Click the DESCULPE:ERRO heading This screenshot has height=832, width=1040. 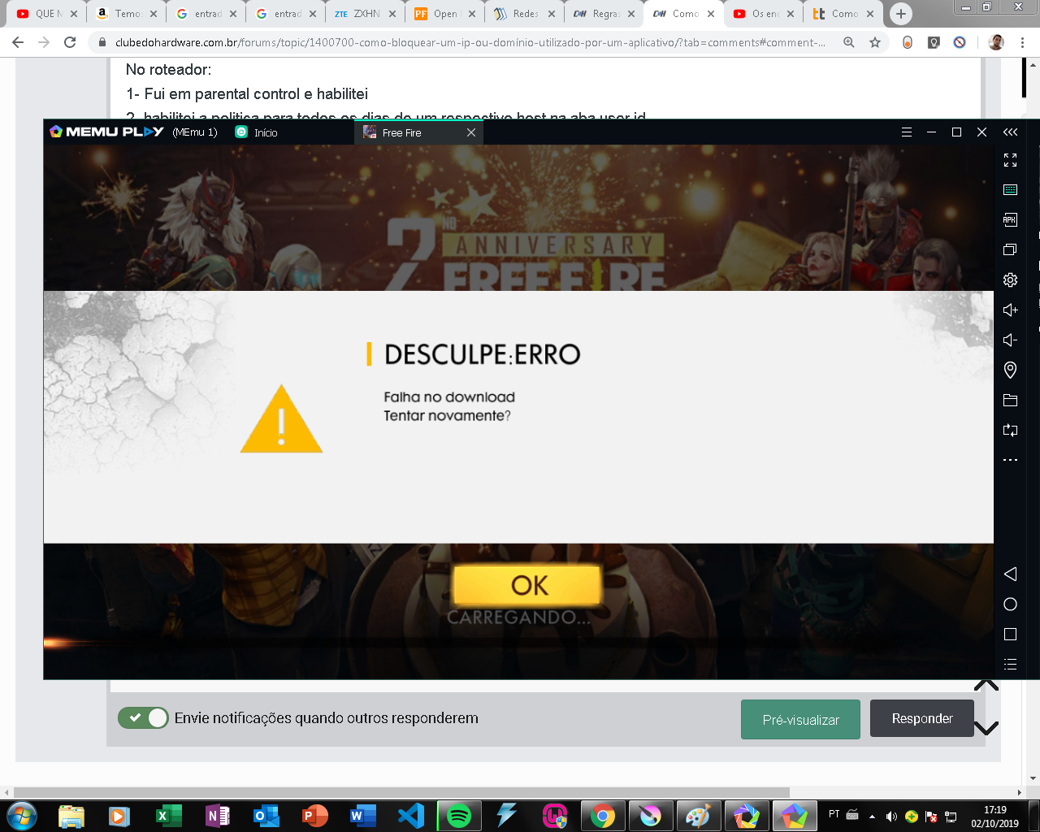[x=482, y=354]
